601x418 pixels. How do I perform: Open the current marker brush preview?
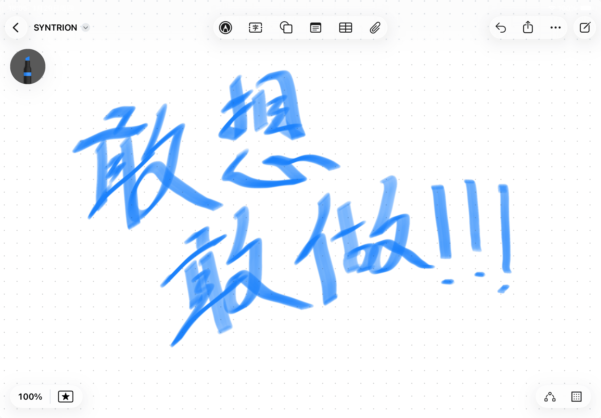(28, 67)
